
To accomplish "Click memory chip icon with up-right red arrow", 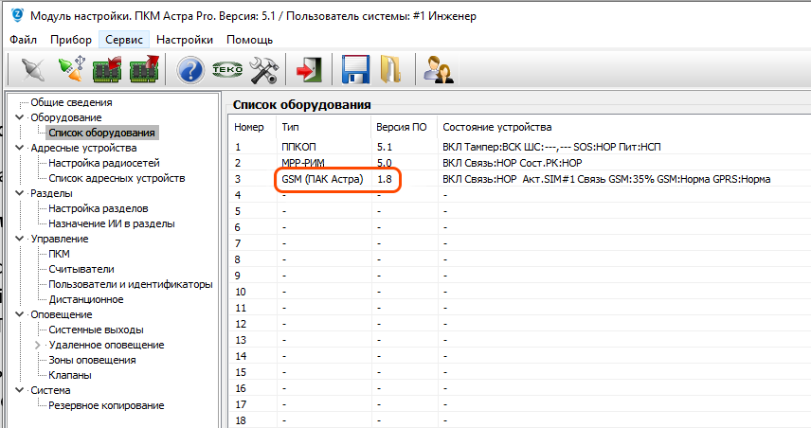I will 144,70.
